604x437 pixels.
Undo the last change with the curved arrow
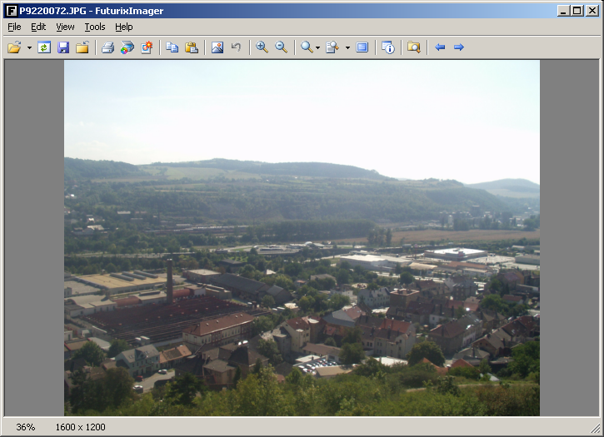tap(236, 47)
